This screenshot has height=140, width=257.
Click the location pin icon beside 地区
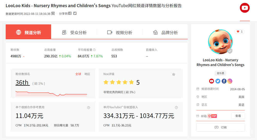[x=198, y=97]
